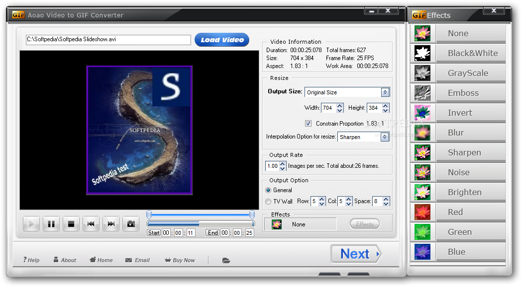Viewport: 522px width, 287px height.
Task: Pause the video preview
Action: pos(51,224)
